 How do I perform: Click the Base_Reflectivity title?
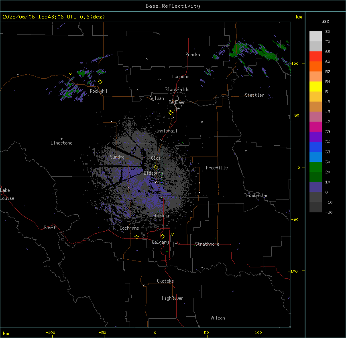coord(173,6)
